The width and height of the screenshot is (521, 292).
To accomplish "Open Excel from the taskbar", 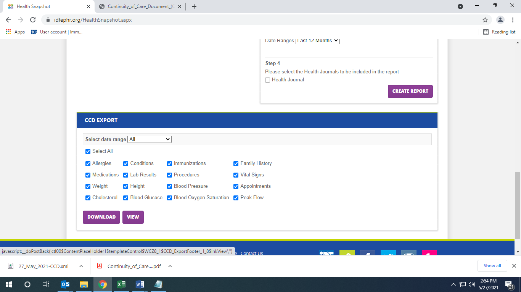I will pyautogui.click(x=121, y=284).
